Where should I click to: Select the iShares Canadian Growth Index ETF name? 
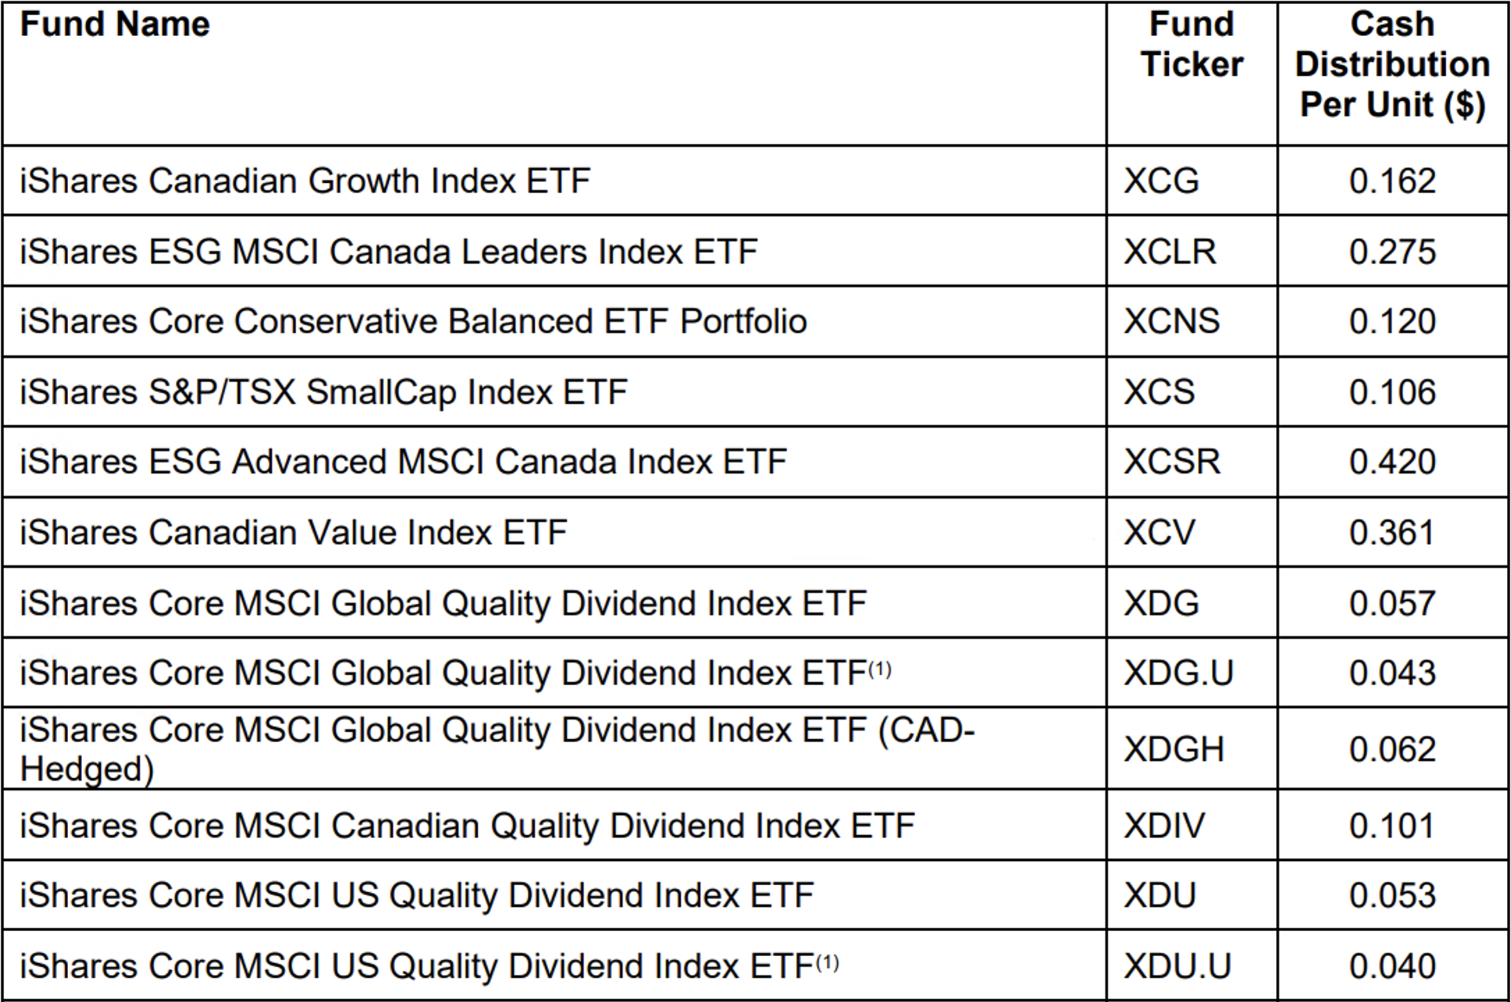click(x=305, y=181)
